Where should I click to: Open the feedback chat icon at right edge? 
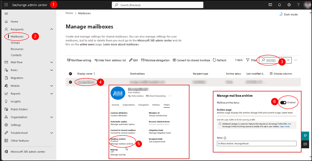coord(305,144)
